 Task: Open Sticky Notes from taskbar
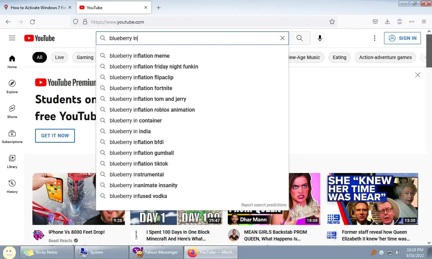pos(47,252)
